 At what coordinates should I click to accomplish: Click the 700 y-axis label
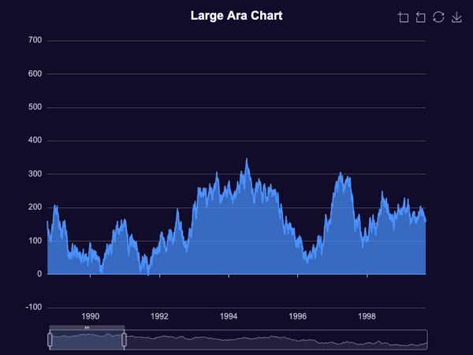point(35,40)
